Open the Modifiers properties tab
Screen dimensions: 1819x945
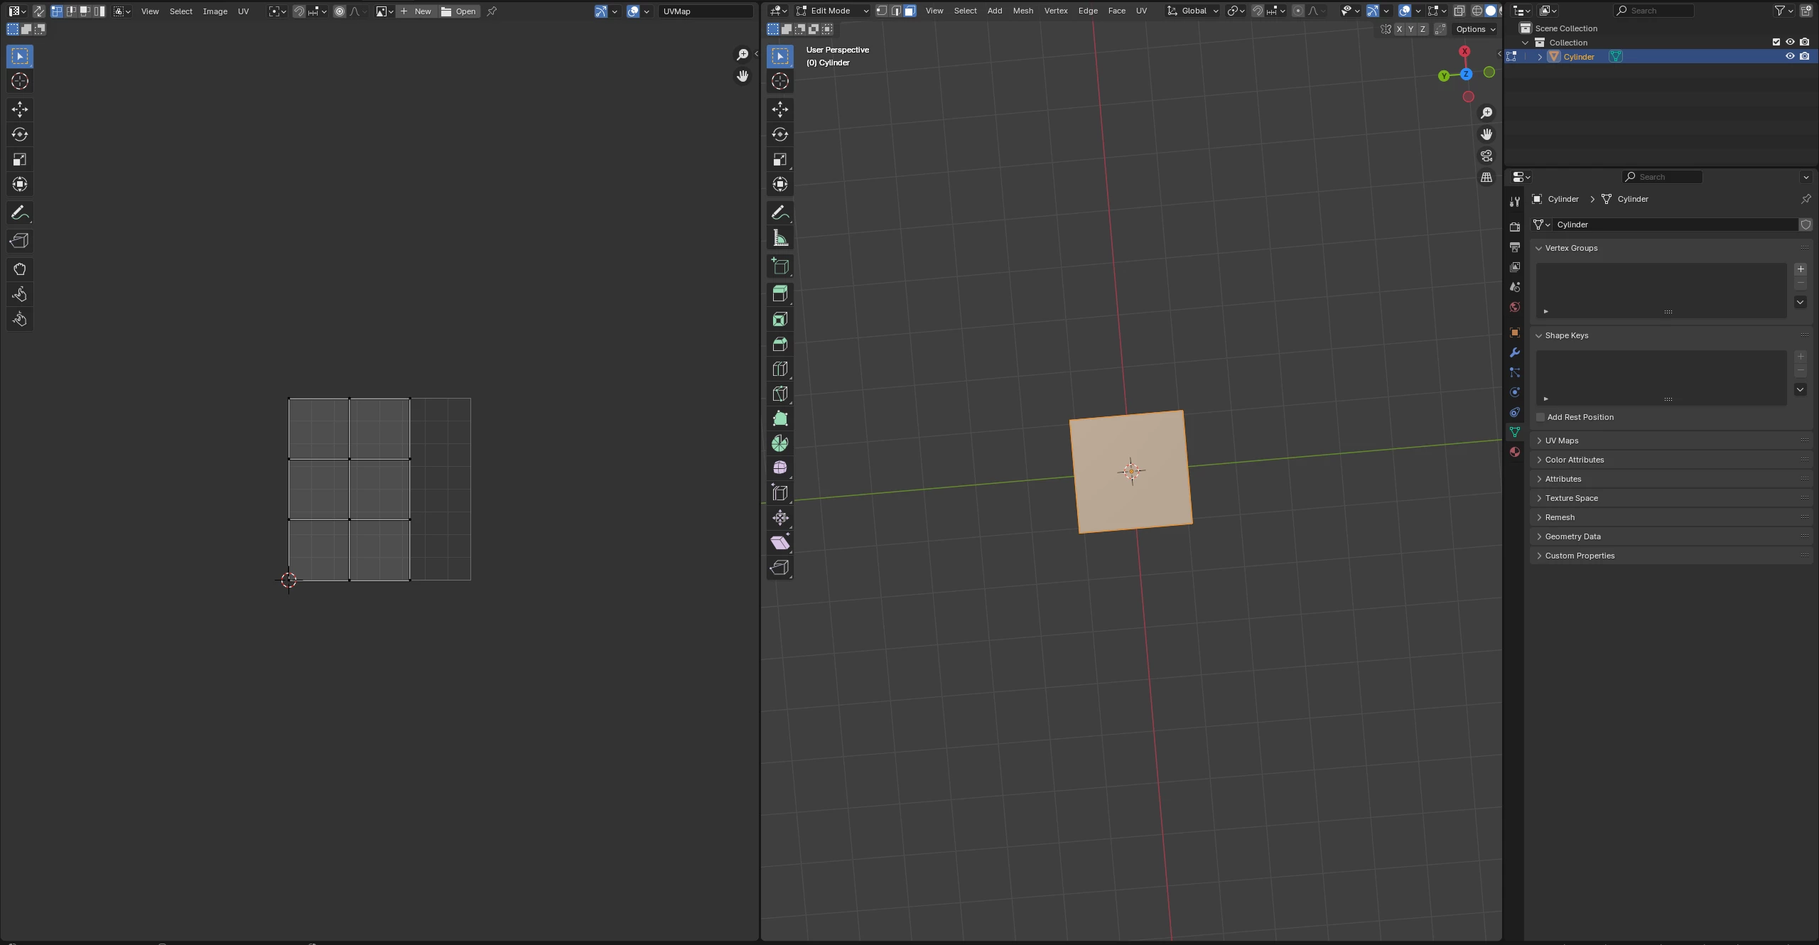click(x=1514, y=352)
